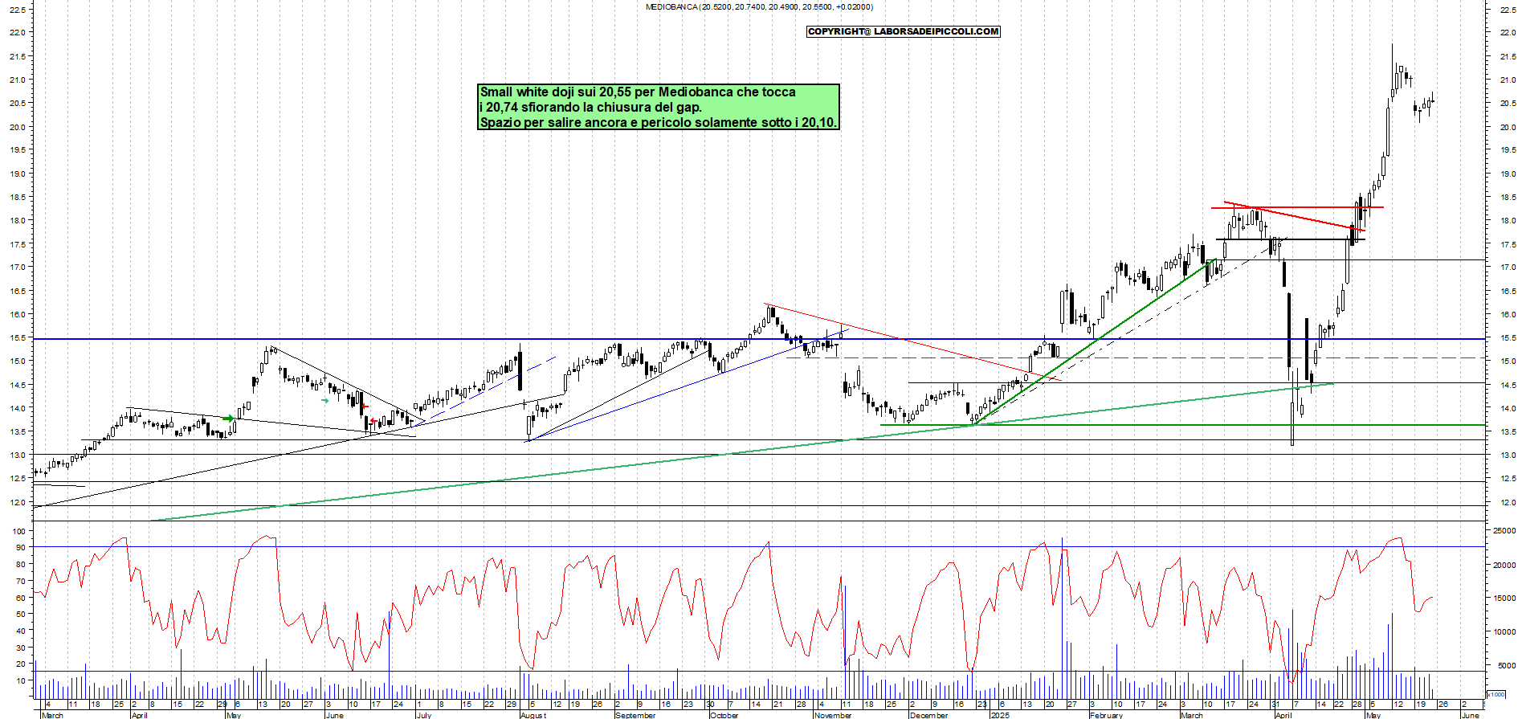Click the 10000 volume scale label
Screen dimensions: 1518x719
point(1504,632)
